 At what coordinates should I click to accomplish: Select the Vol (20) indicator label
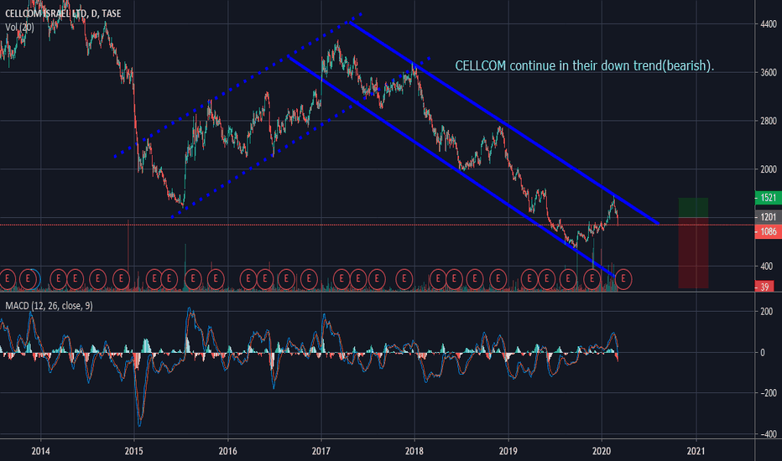click(19, 27)
